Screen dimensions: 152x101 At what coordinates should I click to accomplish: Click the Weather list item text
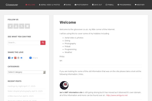point(68,52)
